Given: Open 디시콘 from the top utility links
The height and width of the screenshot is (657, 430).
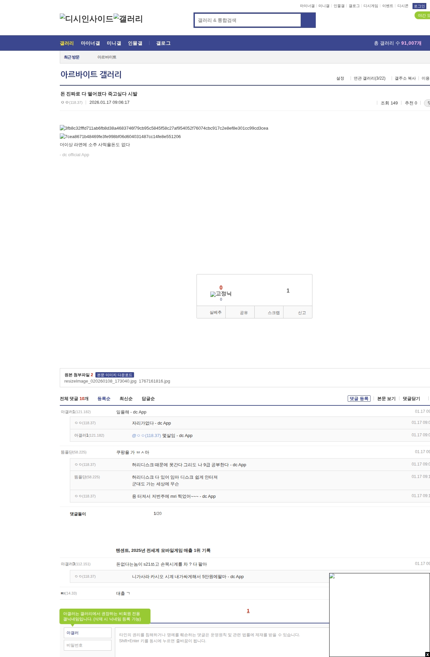Looking at the screenshot, I should pyautogui.click(x=403, y=6).
